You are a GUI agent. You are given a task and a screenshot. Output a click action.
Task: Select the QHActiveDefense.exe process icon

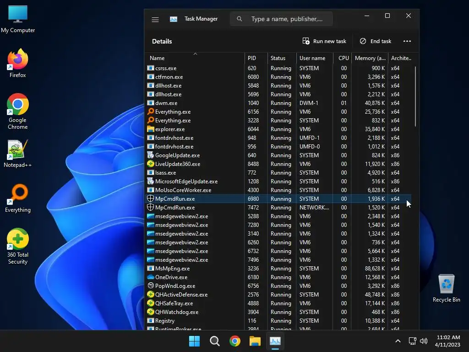(151, 295)
